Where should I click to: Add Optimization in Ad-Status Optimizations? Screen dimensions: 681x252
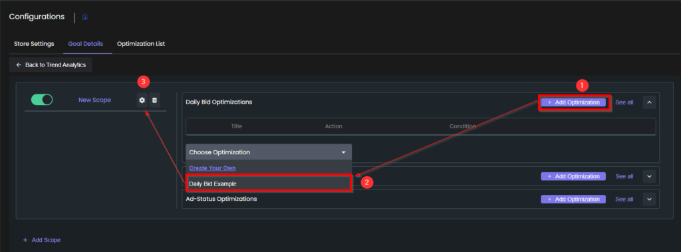573,199
